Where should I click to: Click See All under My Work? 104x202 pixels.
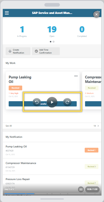[x=9, y=126]
